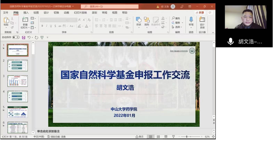
Task: Switch to the Slide Show (幻灯片放映) tab
Action: click(x=80, y=13)
